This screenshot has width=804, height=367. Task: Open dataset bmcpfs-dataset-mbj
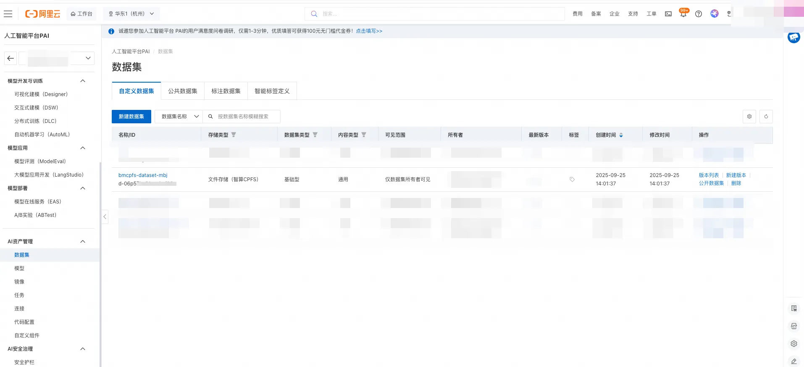pos(143,175)
